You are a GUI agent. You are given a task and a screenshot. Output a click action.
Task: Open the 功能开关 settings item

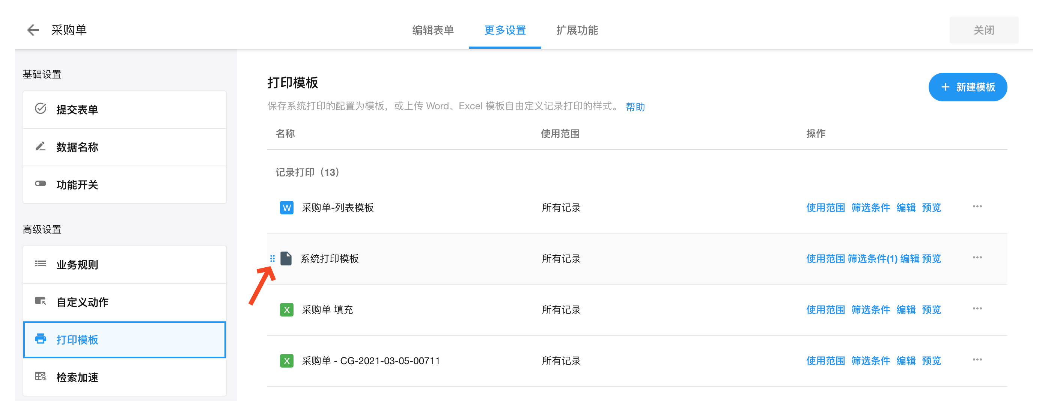point(125,185)
